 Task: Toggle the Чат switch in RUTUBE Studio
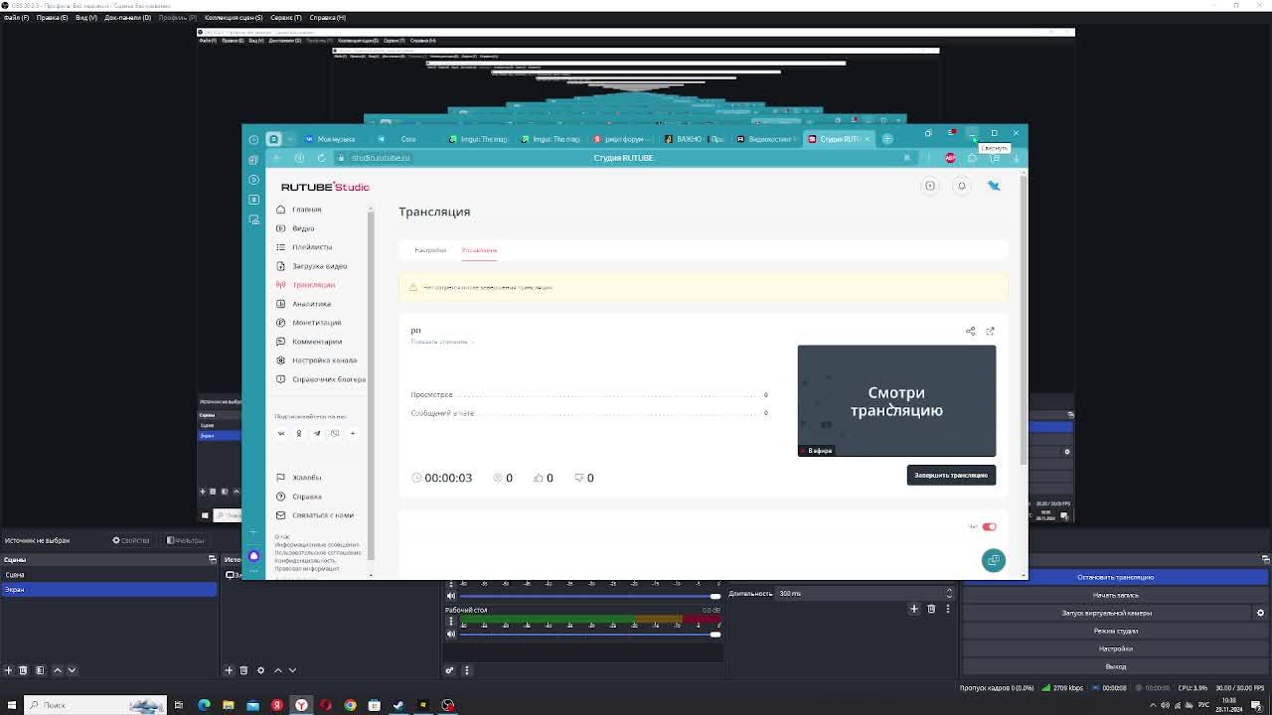coord(989,526)
